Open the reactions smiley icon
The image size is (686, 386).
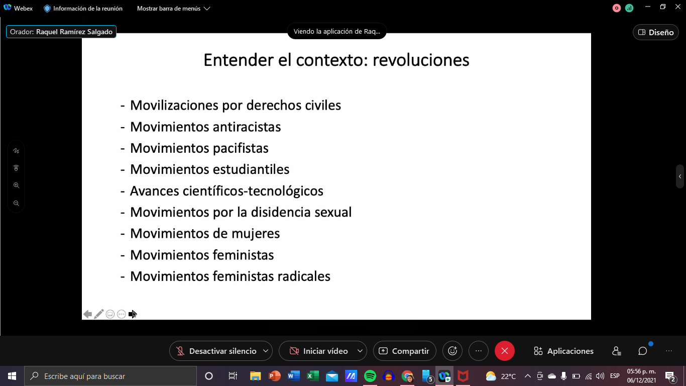pyautogui.click(x=452, y=351)
